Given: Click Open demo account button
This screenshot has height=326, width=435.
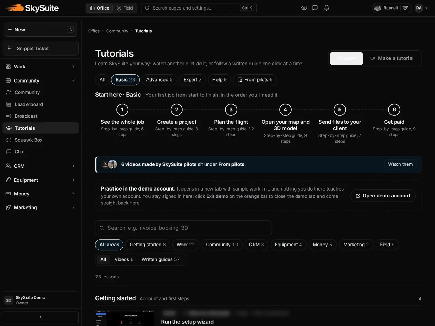Looking at the screenshot, I should (x=383, y=196).
